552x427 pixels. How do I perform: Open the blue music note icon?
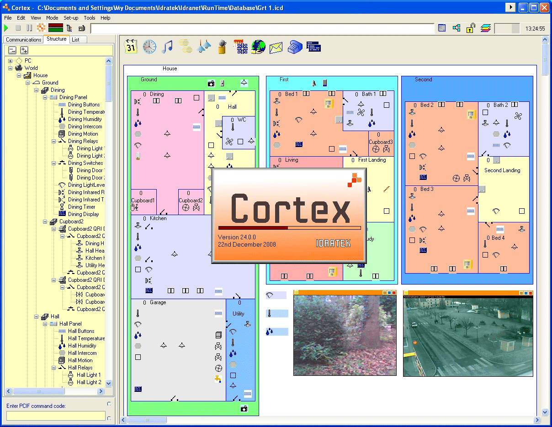pyautogui.click(x=168, y=47)
